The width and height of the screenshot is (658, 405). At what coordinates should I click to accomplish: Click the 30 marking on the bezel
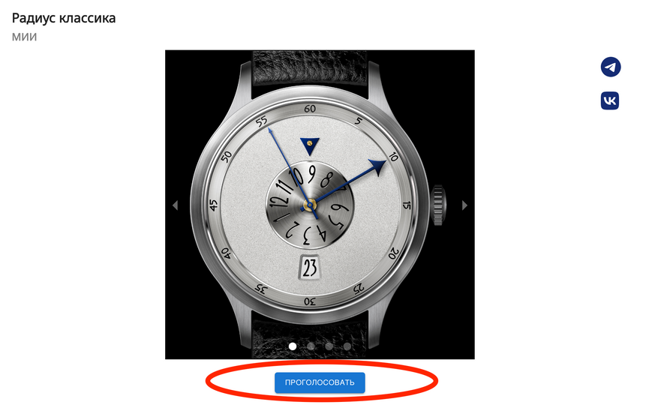[310, 301]
